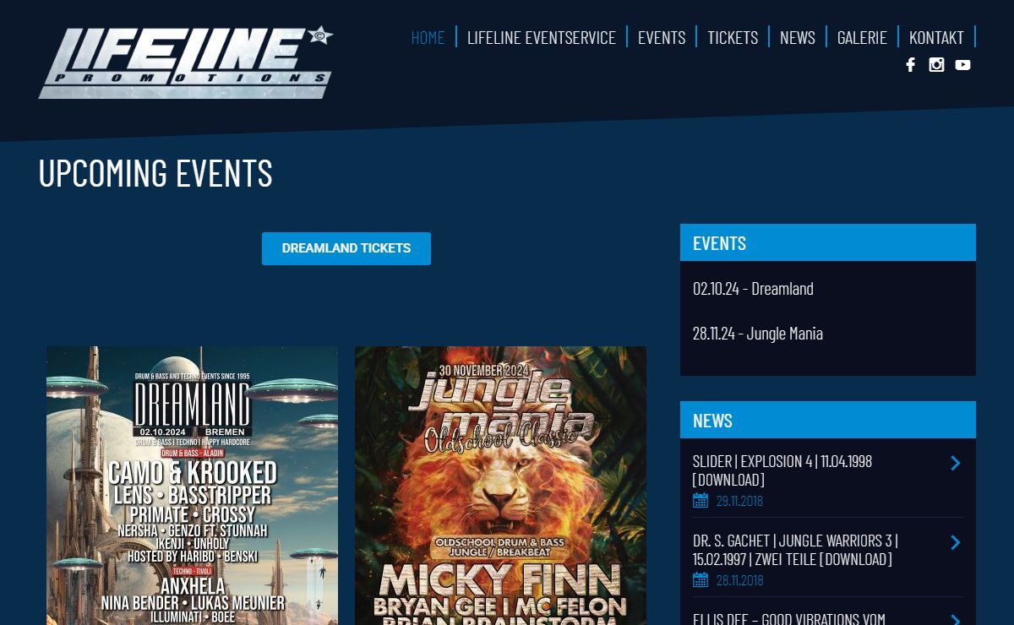The image size is (1014, 625).
Task: Open Ellis Dee Good Vibrations news link
Action: point(789,618)
